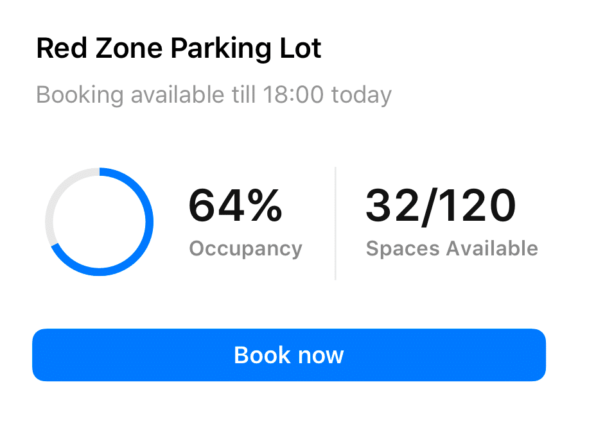Viewport: 596px width, 421px height.
Task: Select the occupancy progress circle
Action: click(100, 221)
